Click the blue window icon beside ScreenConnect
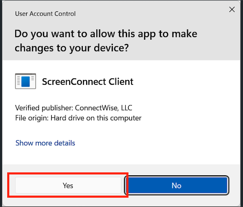 click(26, 81)
